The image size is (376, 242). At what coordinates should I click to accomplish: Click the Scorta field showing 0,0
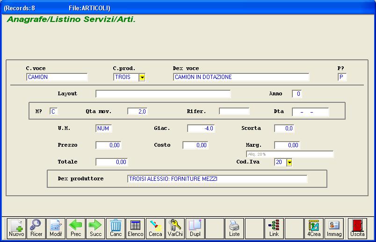click(284, 128)
